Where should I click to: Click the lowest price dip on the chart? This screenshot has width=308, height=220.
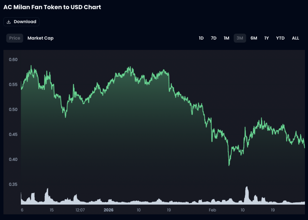(x=229, y=165)
